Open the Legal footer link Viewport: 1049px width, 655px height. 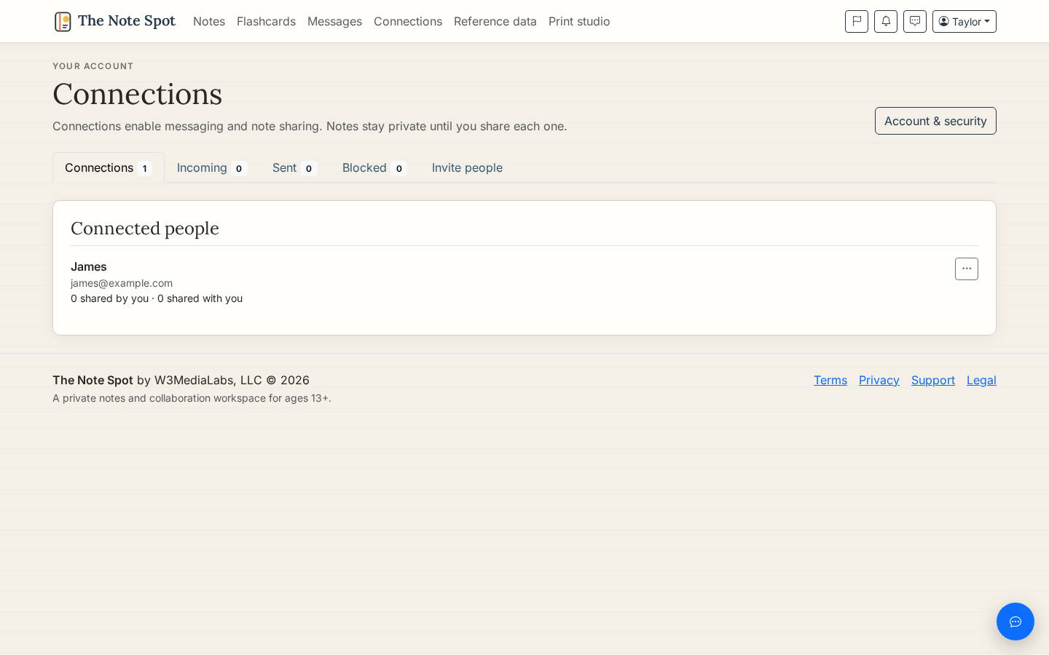(x=981, y=380)
